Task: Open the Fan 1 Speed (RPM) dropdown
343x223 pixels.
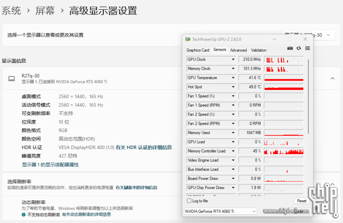Action: pos(233,105)
